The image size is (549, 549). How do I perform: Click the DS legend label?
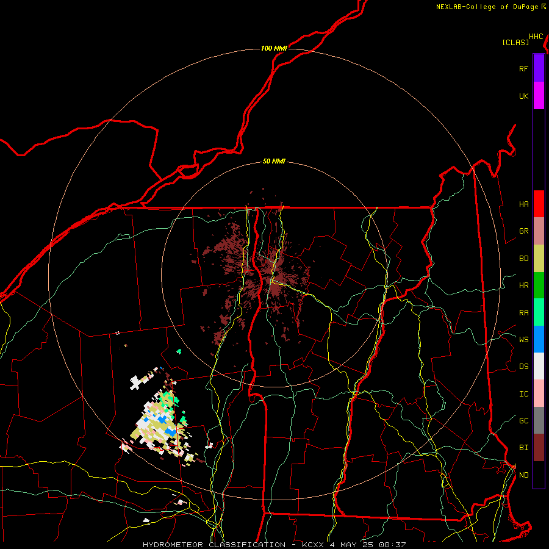tap(523, 367)
